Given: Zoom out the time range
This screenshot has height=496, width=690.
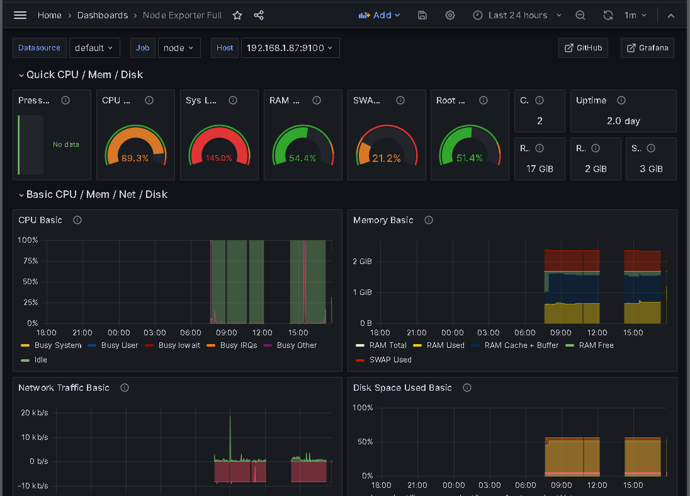Looking at the screenshot, I should click(580, 15).
